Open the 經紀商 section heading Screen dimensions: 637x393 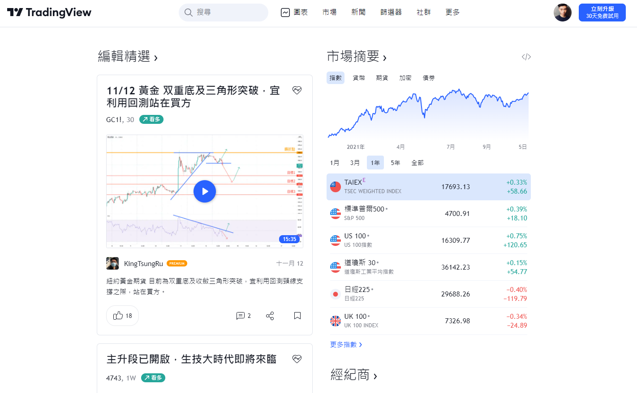pyautogui.click(x=354, y=375)
